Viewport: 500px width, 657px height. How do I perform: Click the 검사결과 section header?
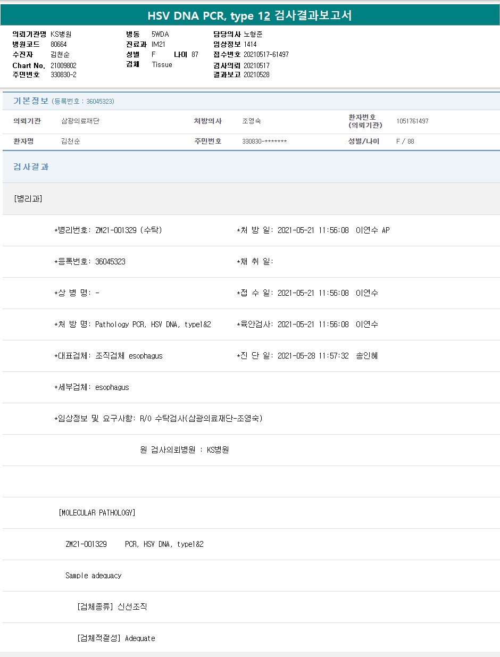pyautogui.click(x=31, y=167)
